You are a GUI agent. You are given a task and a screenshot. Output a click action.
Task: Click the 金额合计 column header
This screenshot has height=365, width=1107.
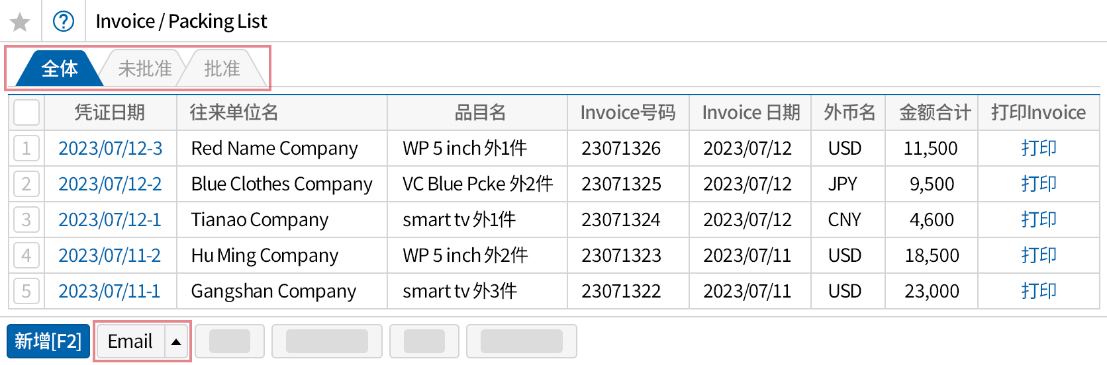pos(934,112)
